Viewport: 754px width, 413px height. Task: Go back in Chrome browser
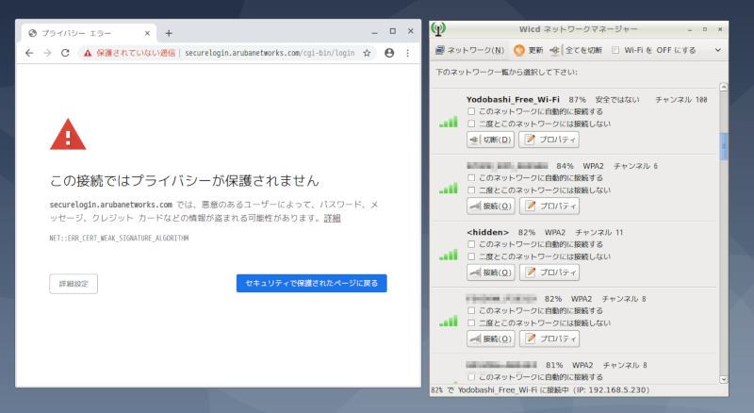click(x=29, y=53)
